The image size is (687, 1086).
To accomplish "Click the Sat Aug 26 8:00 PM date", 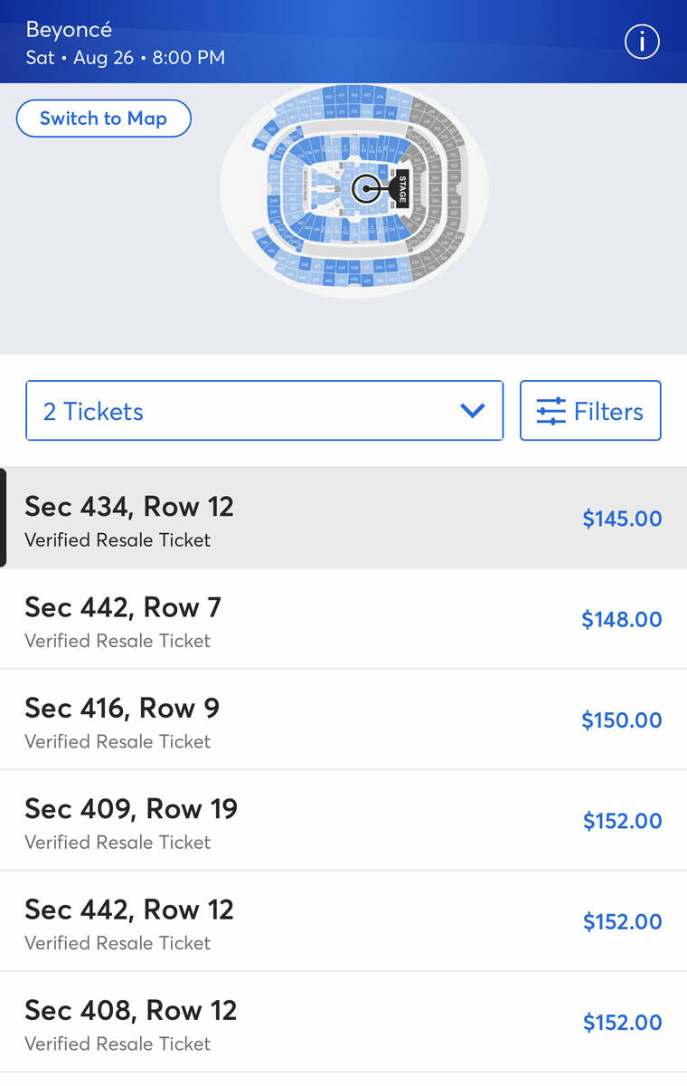I will pos(126,58).
